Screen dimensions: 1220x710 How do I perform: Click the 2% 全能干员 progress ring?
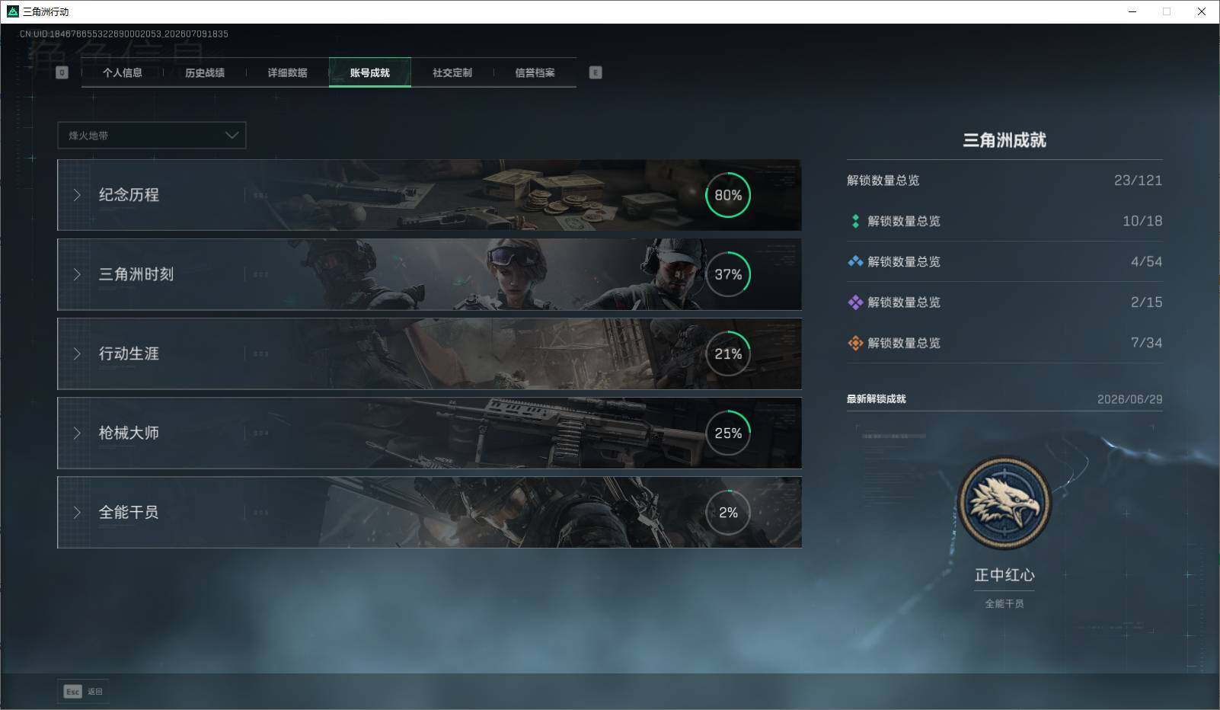728,513
